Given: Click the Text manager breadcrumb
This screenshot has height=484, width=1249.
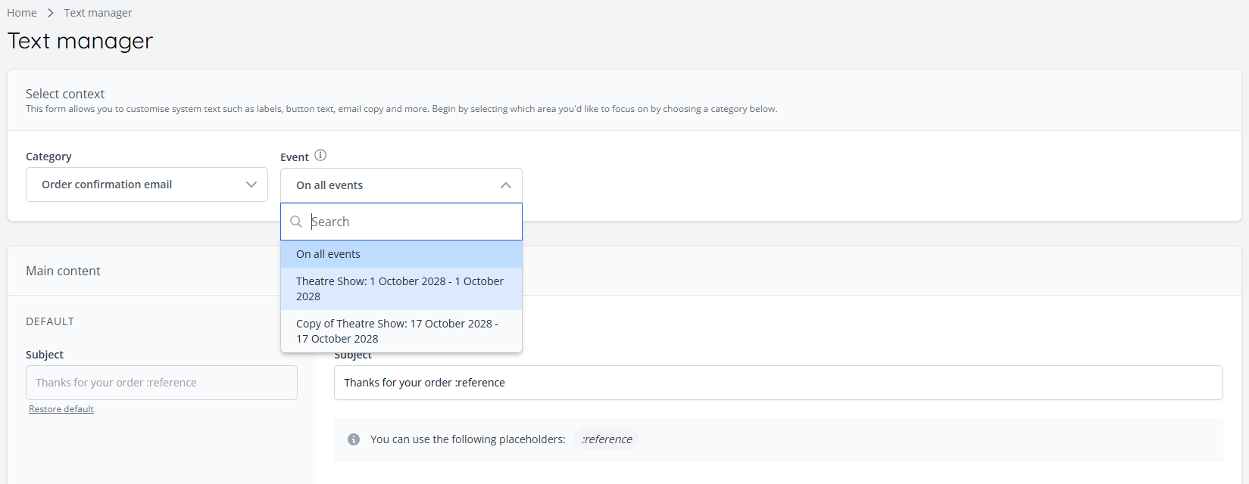Looking at the screenshot, I should pos(98,13).
